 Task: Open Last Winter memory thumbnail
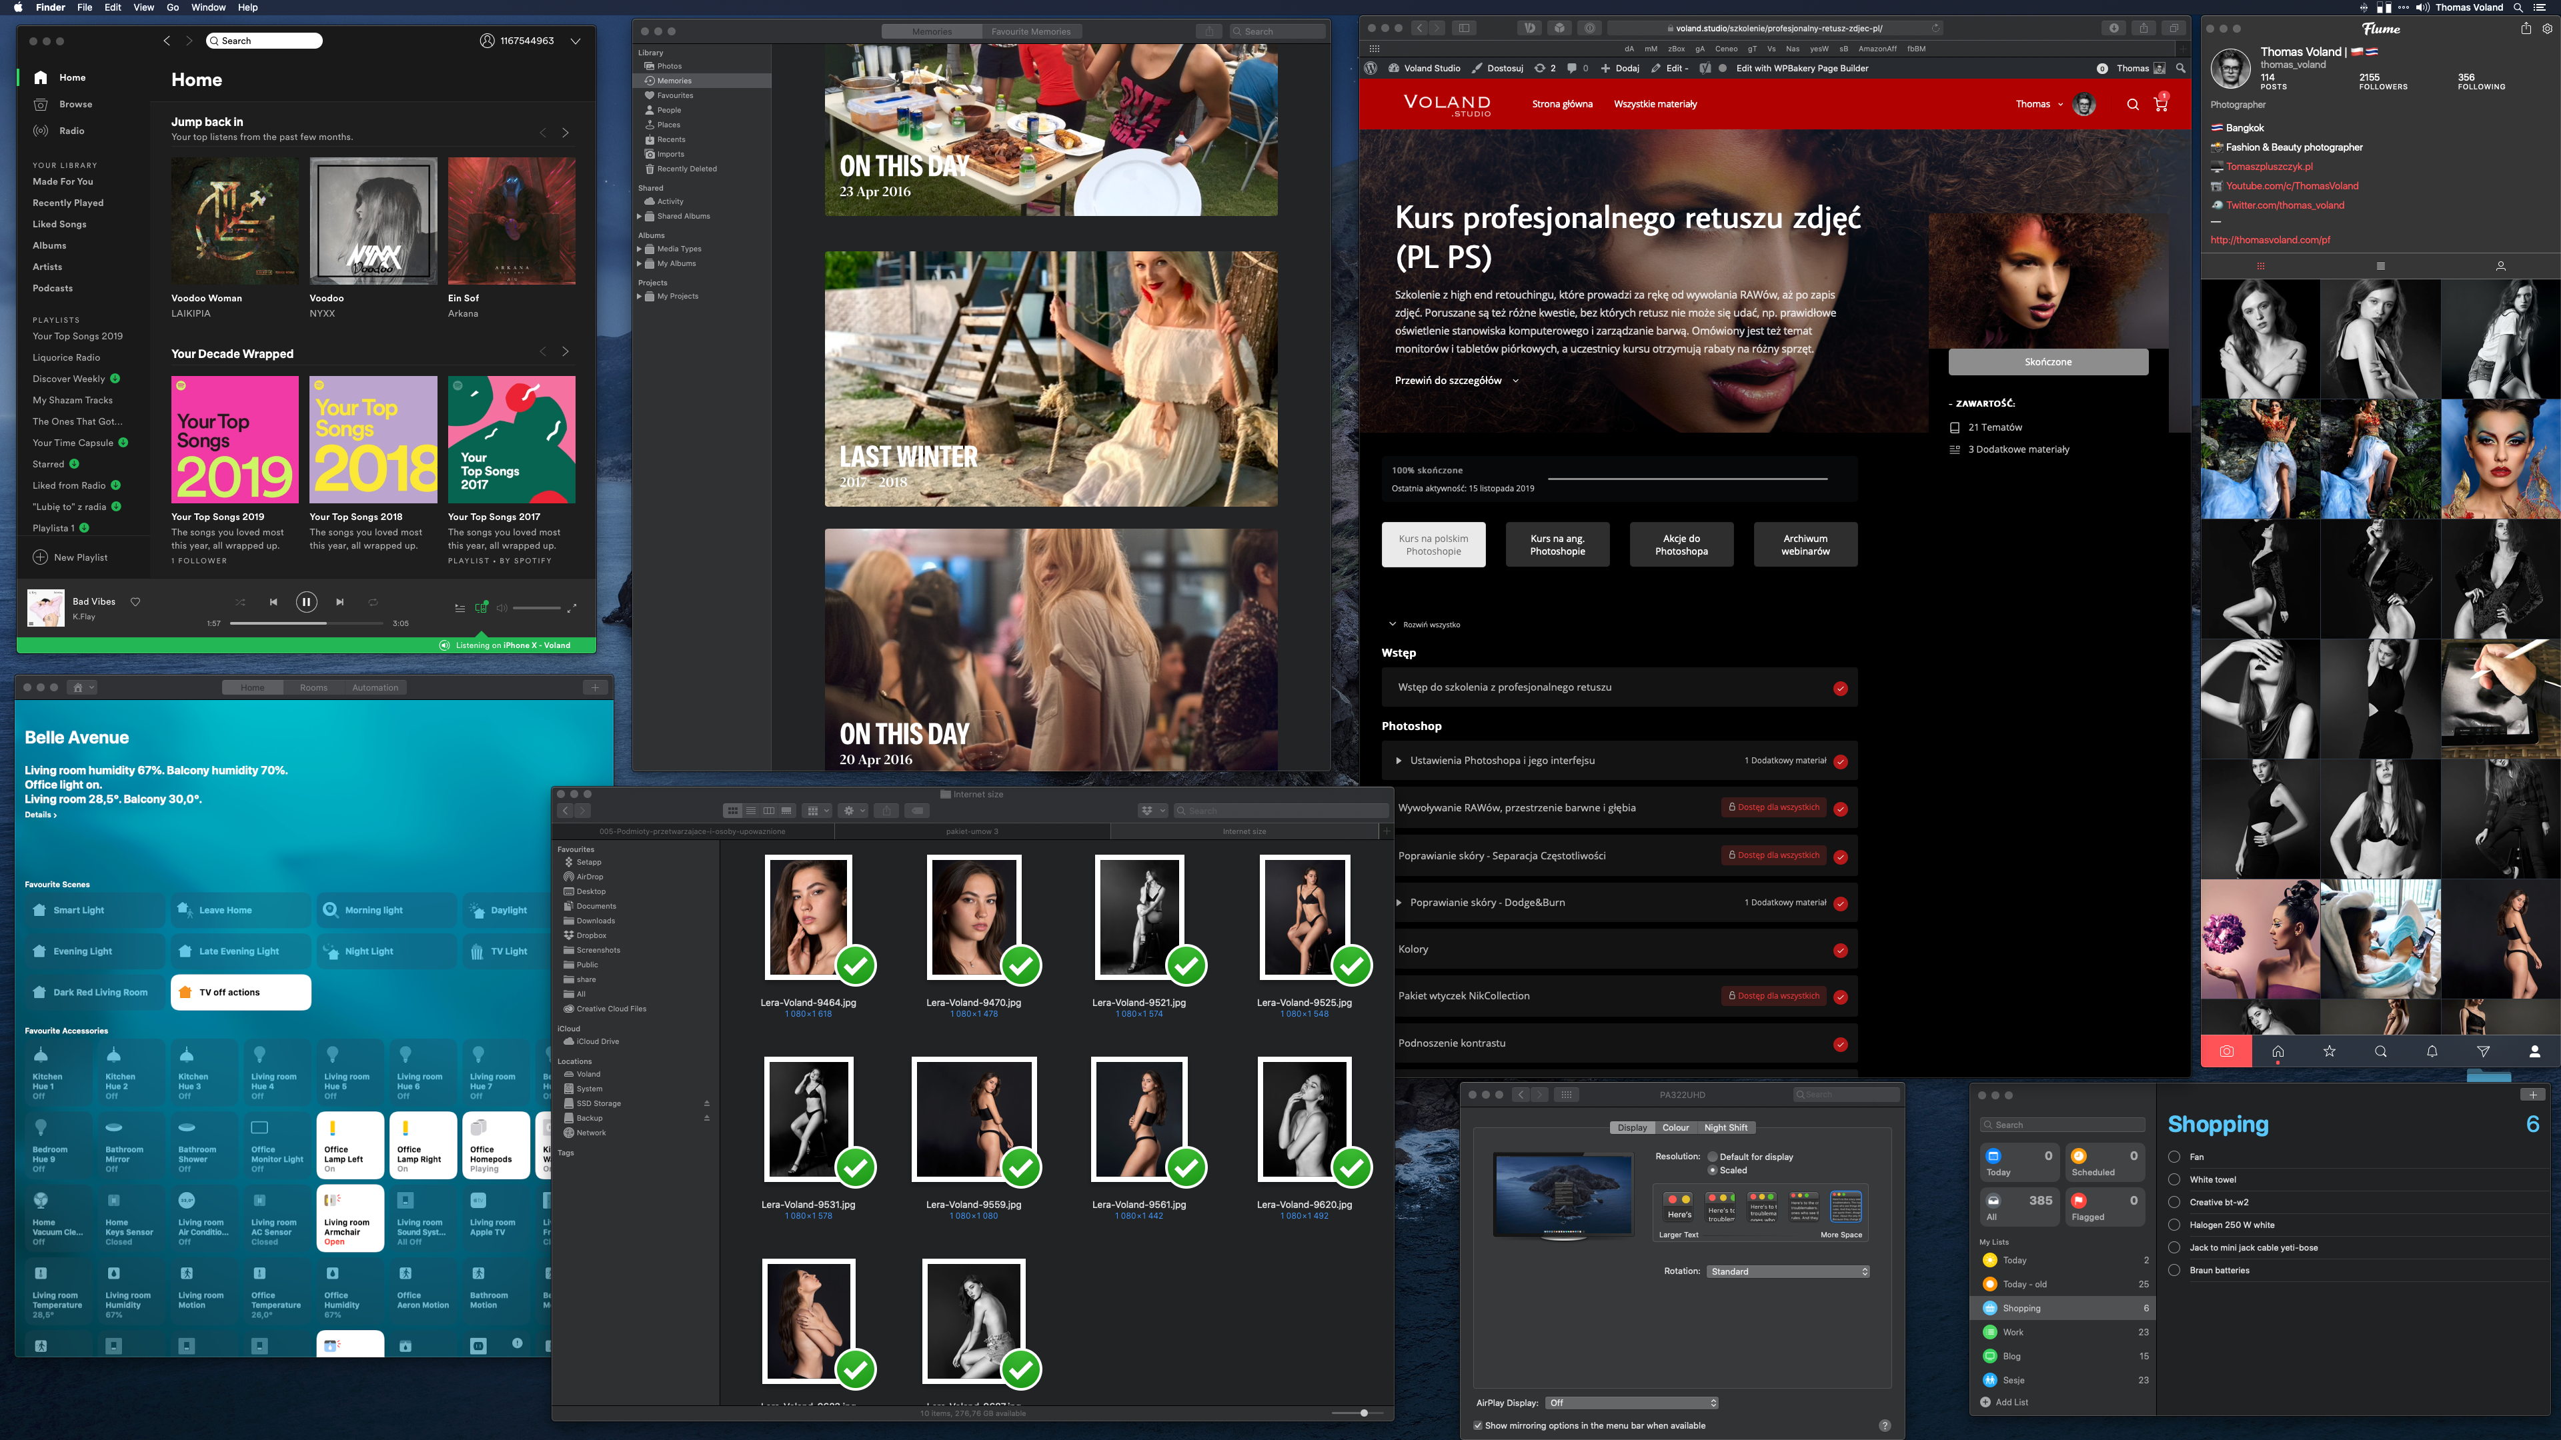(x=1051, y=379)
